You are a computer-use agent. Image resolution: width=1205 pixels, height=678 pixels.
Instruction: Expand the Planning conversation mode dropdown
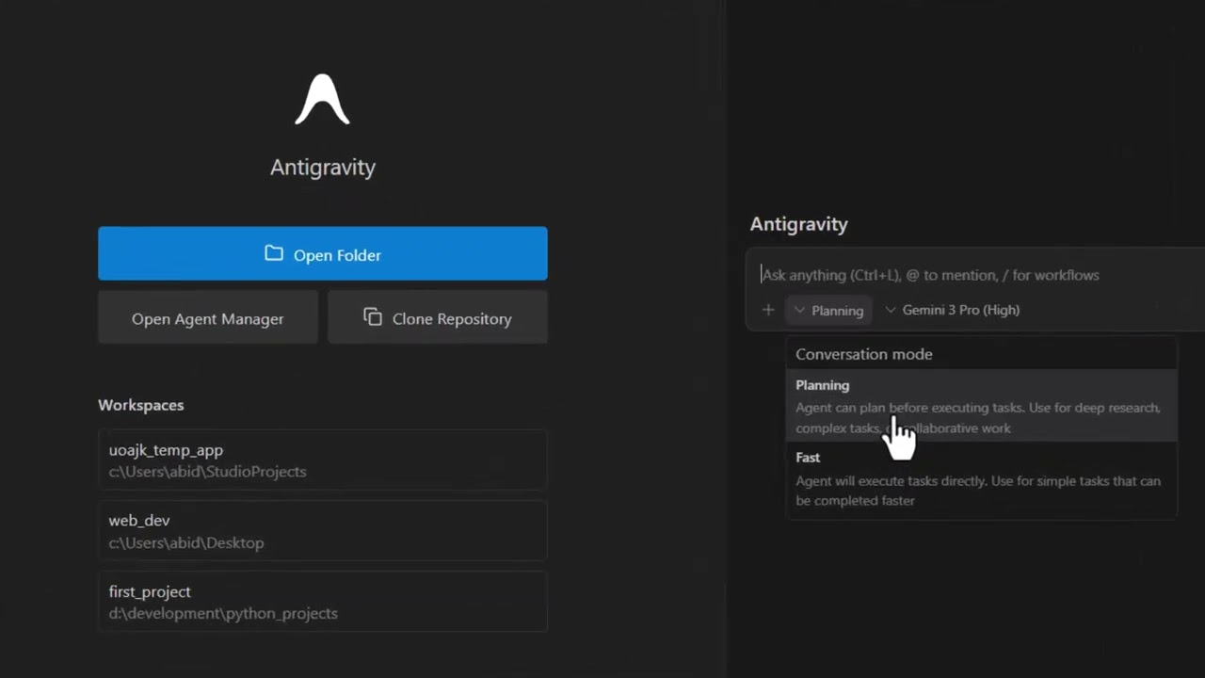[x=828, y=310]
